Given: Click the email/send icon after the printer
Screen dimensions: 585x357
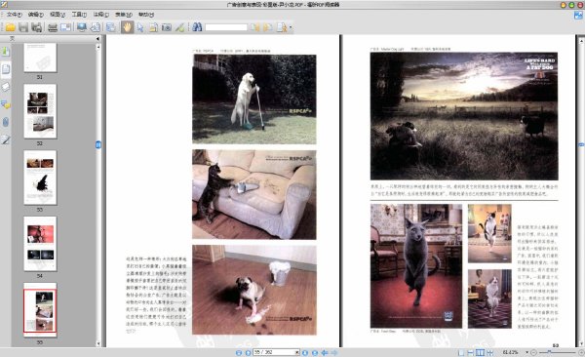Looking at the screenshot, I should pos(66,27).
